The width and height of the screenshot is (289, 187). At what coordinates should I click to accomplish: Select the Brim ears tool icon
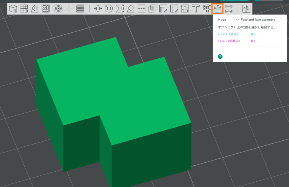(228, 9)
